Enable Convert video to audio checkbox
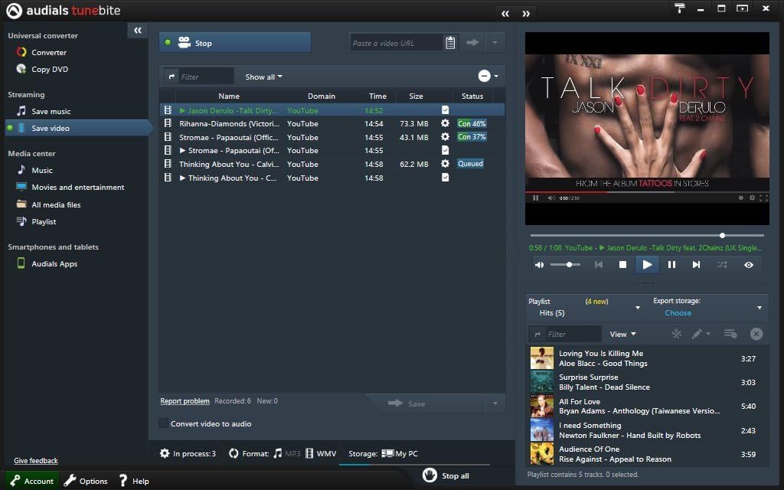Viewport: 784px width, 490px height. pyautogui.click(x=164, y=423)
